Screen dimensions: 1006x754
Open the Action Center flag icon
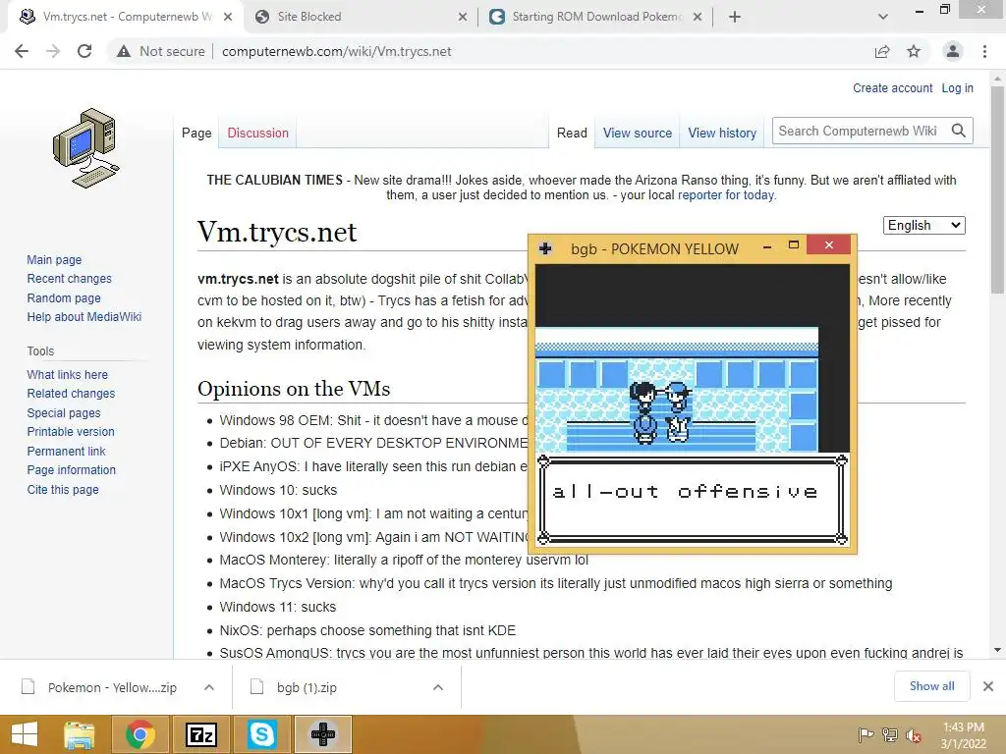pos(866,735)
